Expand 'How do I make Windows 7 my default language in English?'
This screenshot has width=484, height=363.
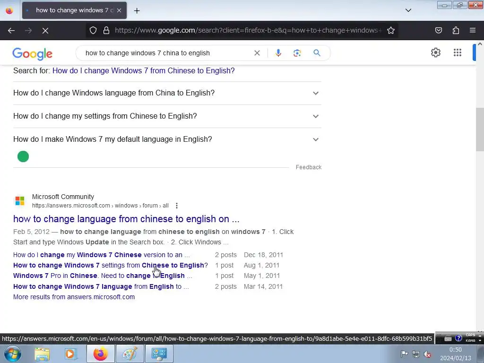pos(167,139)
